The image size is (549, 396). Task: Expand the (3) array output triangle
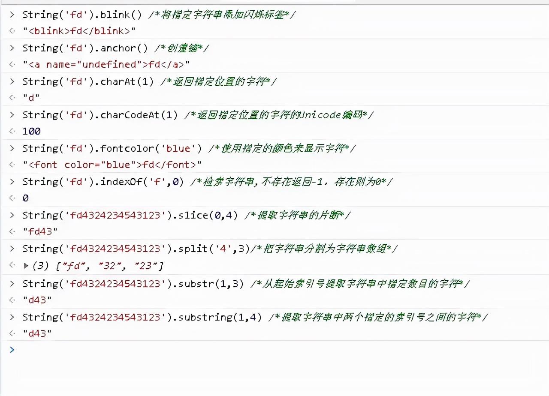[26, 266]
